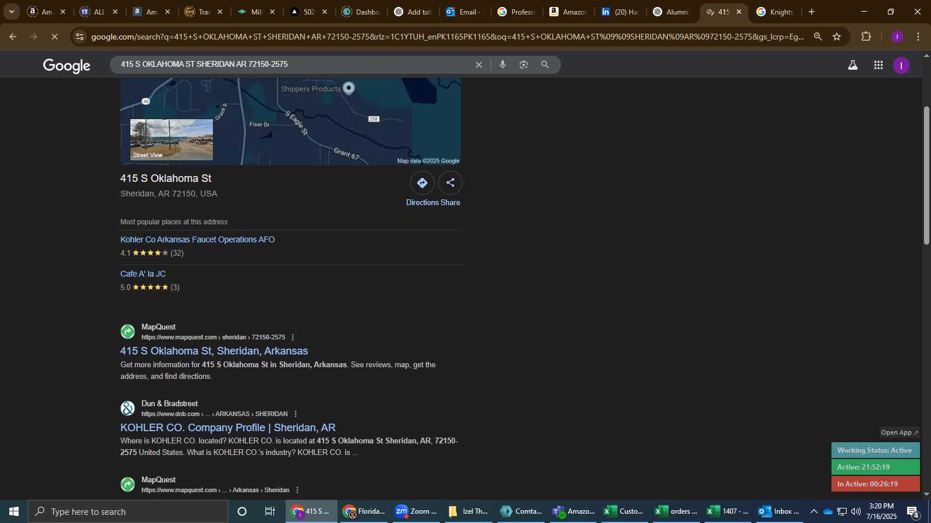Click taskbar Type here to search box

[x=128, y=511]
